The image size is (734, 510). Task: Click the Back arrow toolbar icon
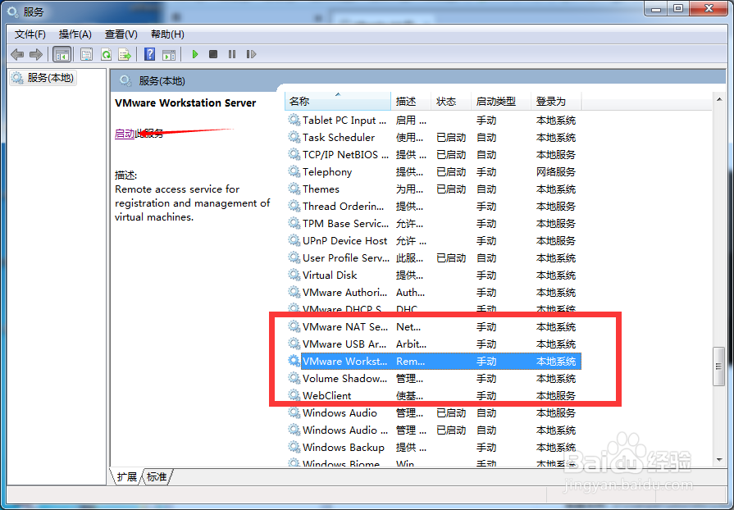point(17,54)
